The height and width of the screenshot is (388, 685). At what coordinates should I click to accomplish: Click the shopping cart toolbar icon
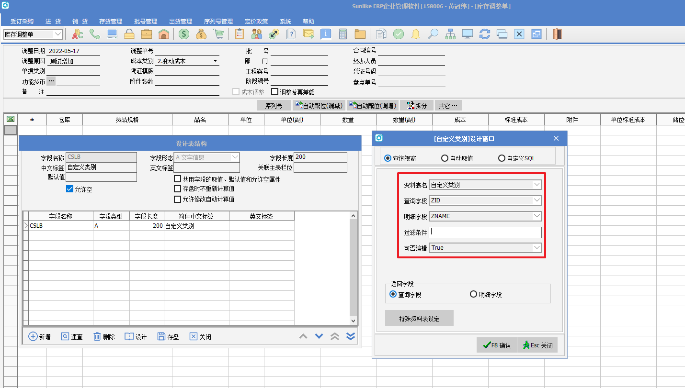click(x=218, y=34)
